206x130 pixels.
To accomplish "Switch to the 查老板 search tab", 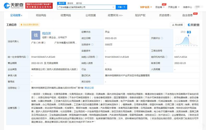I will tap(70, 3).
